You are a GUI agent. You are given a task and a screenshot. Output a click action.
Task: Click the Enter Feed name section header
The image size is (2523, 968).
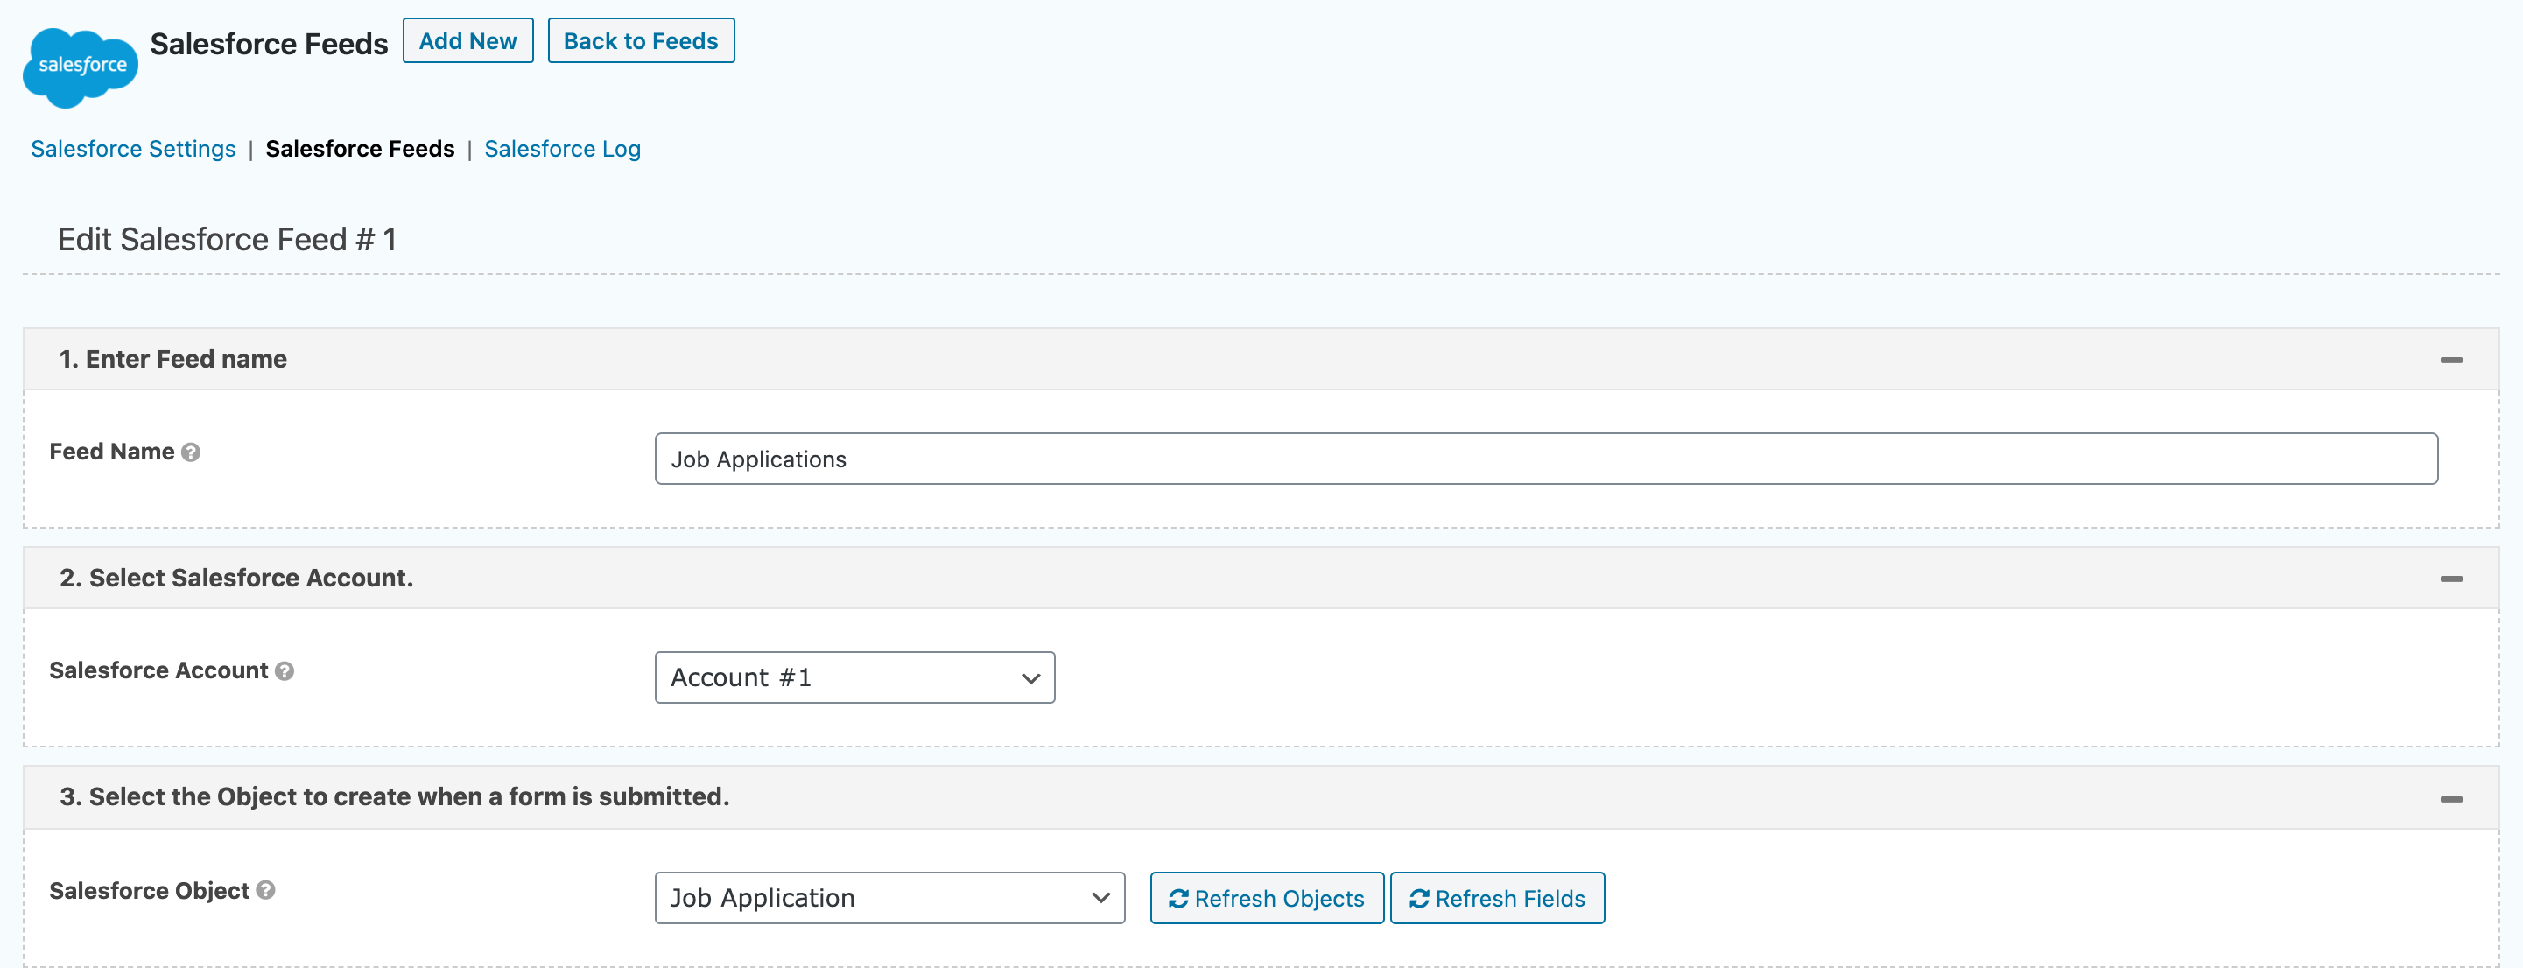(x=173, y=359)
